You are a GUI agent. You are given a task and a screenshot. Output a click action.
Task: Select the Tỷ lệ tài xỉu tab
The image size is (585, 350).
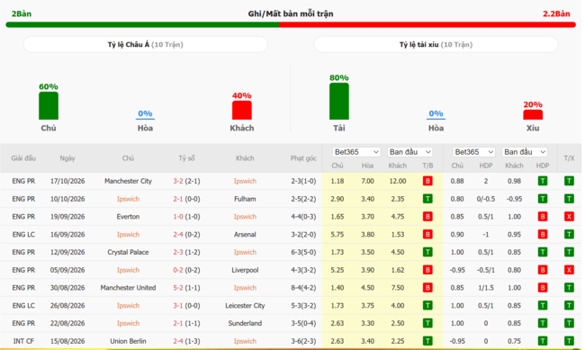[436, 44]
